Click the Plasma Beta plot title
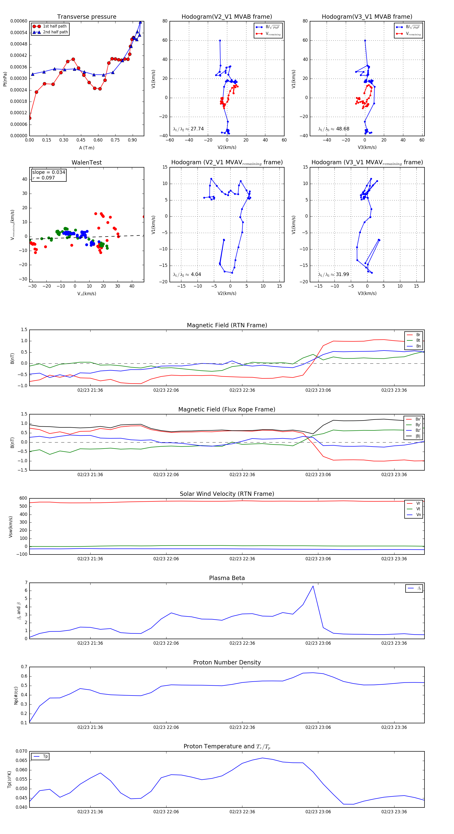 [227, 578]
